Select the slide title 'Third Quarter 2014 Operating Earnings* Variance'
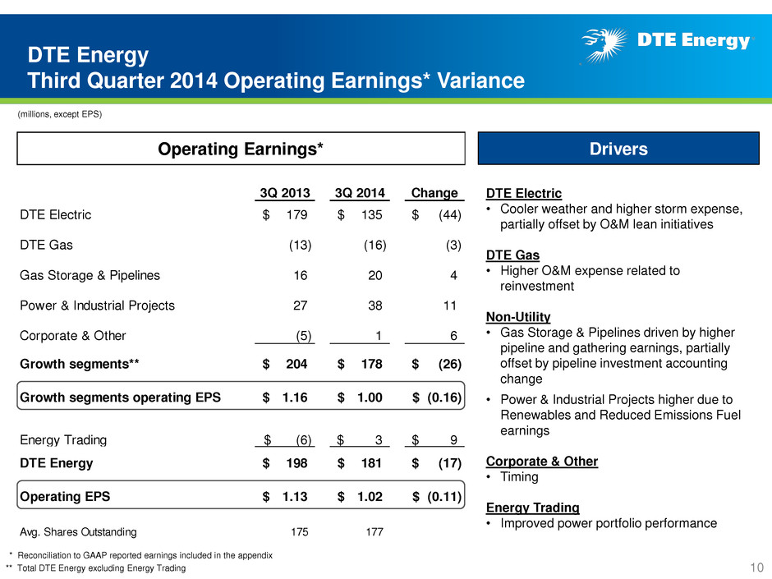772x579 pixels. (x=276, y=80)
